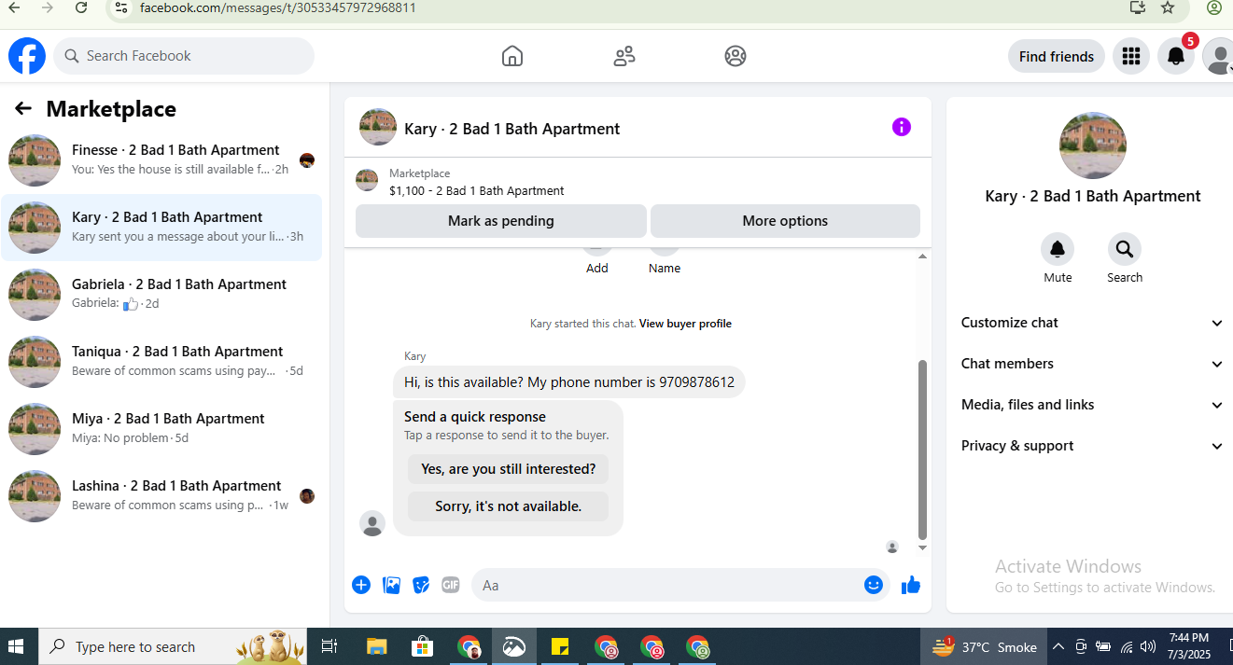This screenshot has height=665, width=1233.
Task: Open Gabriela conversation in list
Action: pos(161,295)
